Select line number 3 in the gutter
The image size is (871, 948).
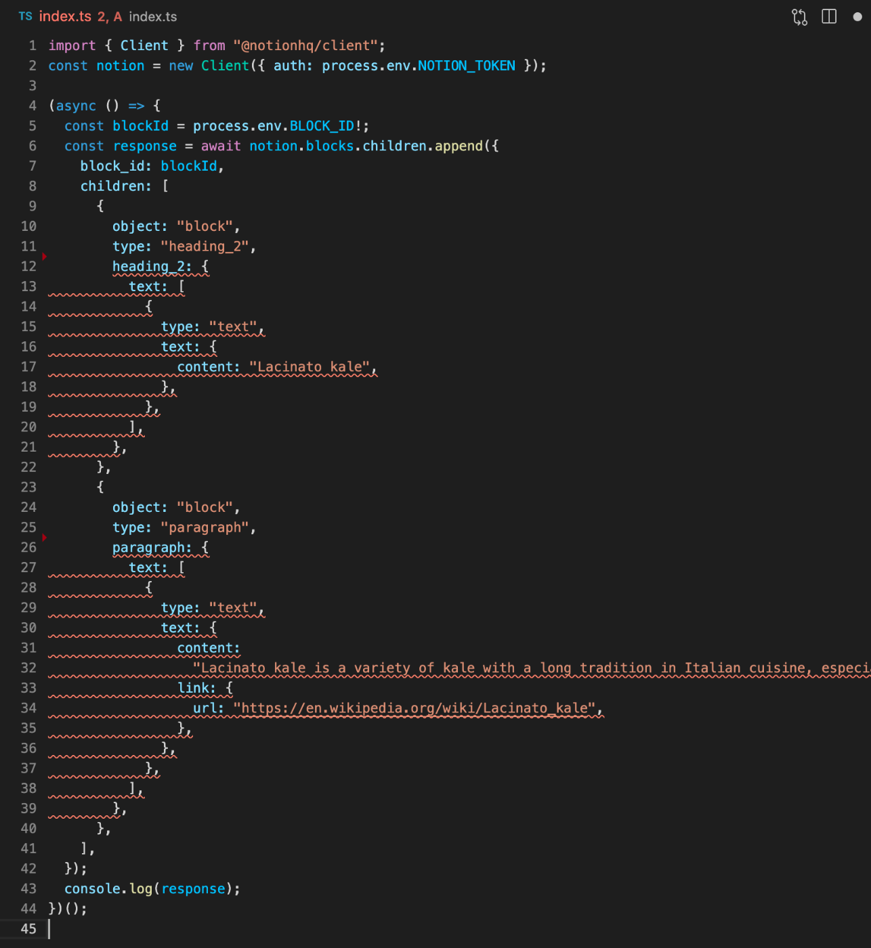33,86
